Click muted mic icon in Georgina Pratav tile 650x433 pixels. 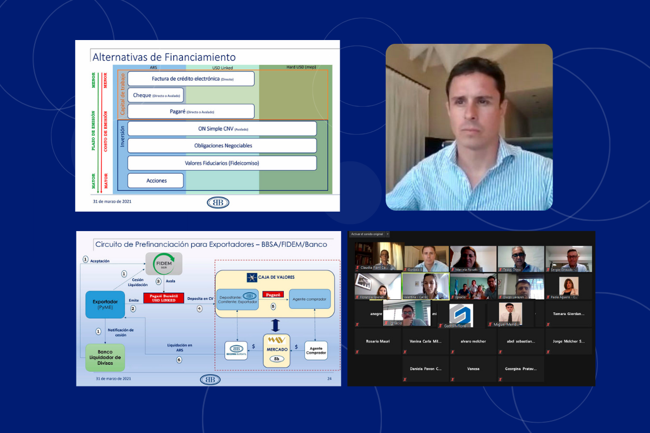tap(500, 379)
